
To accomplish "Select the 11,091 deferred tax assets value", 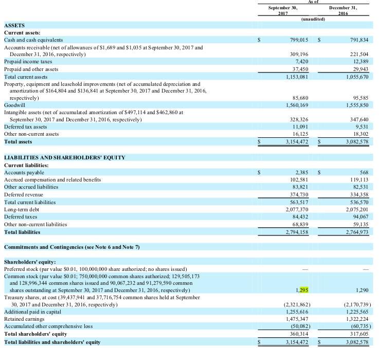I will (x=300, y=126).
